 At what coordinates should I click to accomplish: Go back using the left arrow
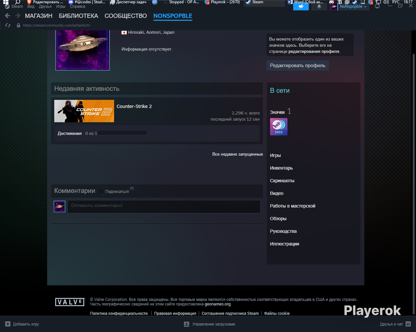tap(7, 16)
